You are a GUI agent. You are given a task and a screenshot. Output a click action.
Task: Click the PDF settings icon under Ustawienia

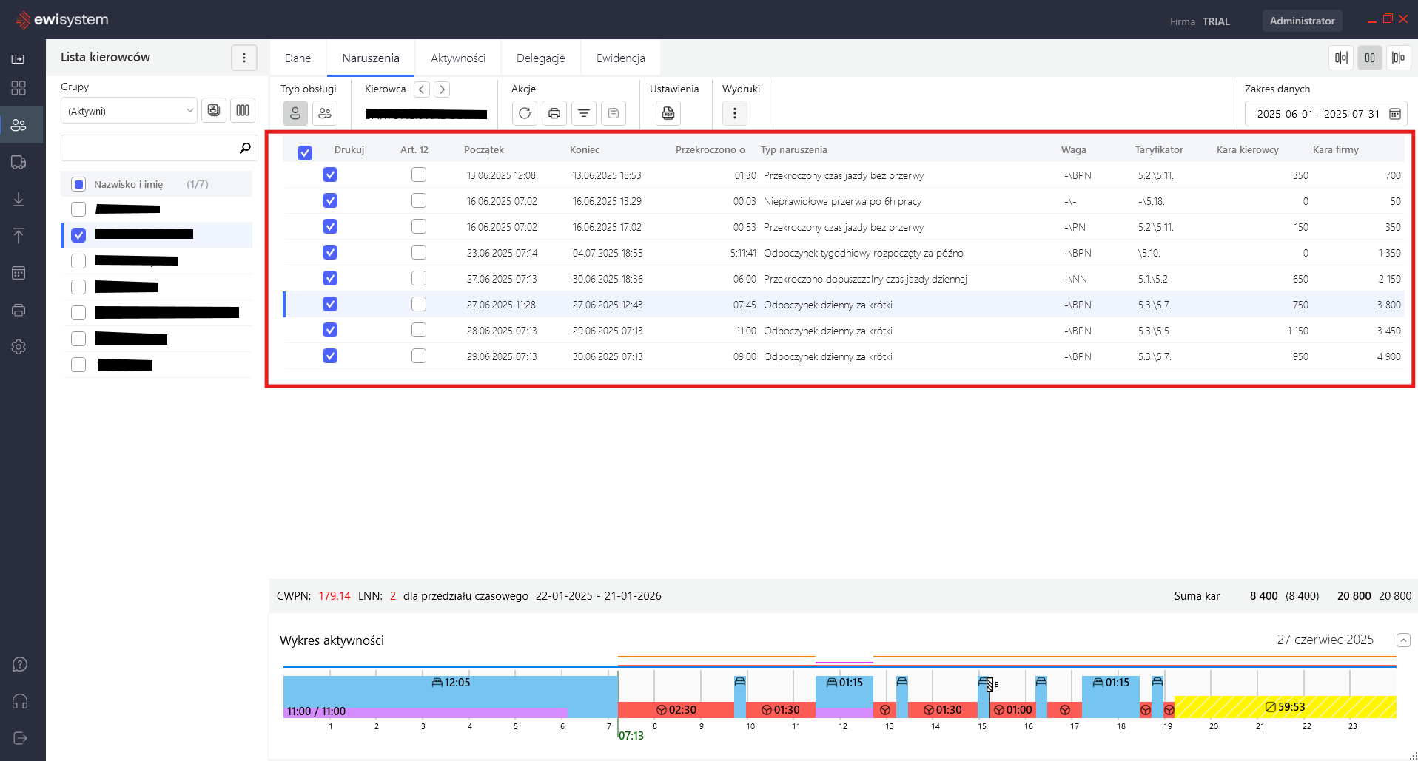pos(668,113)
